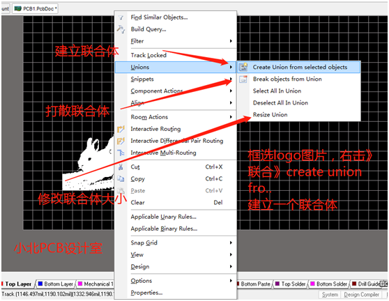389x301 pixels.
Task: Switch to Bottom Solder layer tab
Action: 329,284
